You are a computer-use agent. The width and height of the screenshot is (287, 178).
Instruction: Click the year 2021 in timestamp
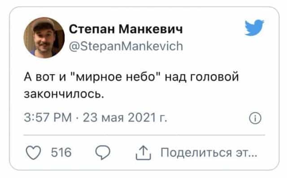pos(142,117)
